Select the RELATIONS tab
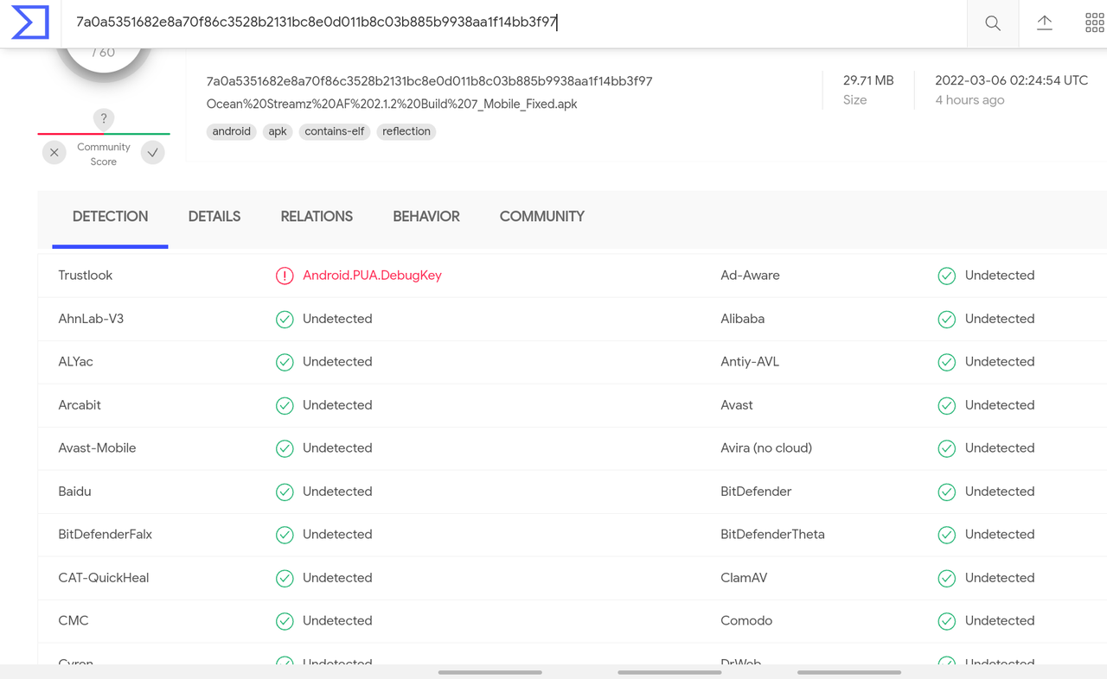1107x679 pixels. [x=317, y=216]
